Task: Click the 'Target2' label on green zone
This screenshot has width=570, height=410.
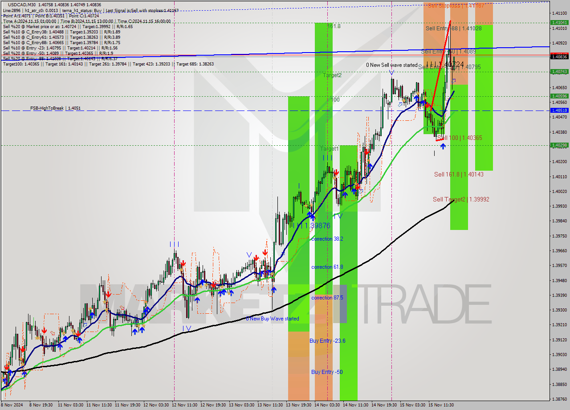Action: [332, 75]
